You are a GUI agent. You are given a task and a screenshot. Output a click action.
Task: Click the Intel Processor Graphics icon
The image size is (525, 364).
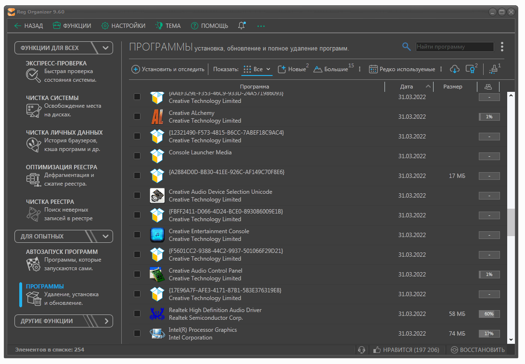coord(157,334)
